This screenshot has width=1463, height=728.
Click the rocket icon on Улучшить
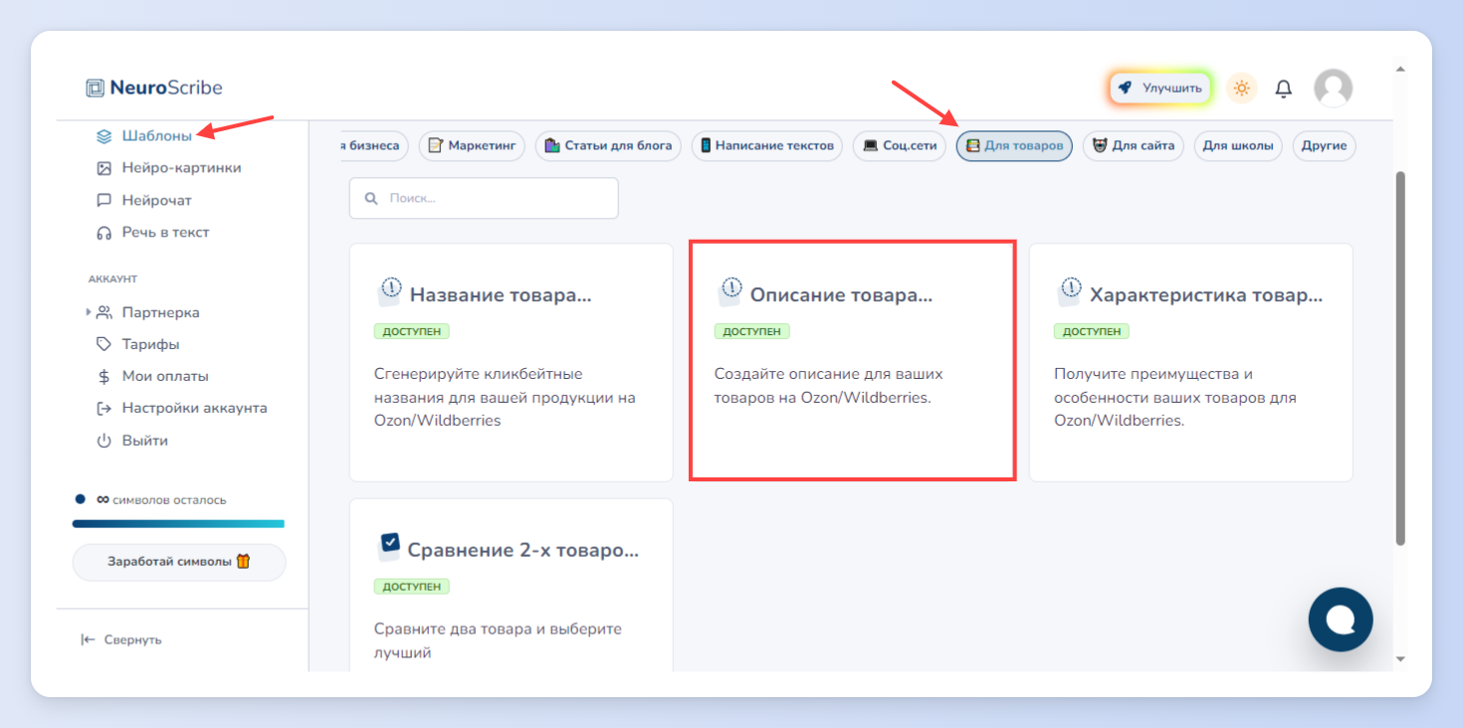(1125, 88)
